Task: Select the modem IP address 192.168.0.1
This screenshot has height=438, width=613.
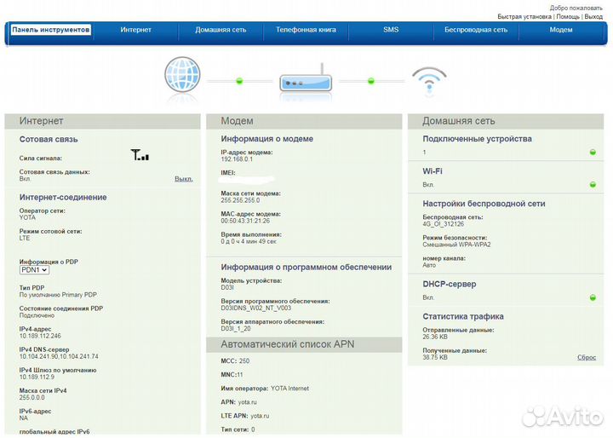Action: 237,159
